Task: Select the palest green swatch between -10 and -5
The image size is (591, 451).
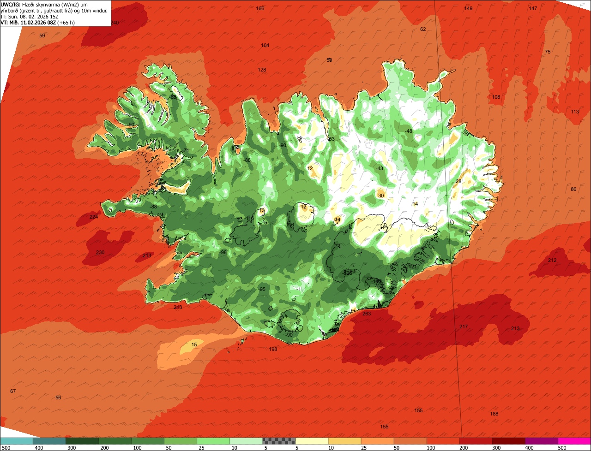Action: (246, 441)
